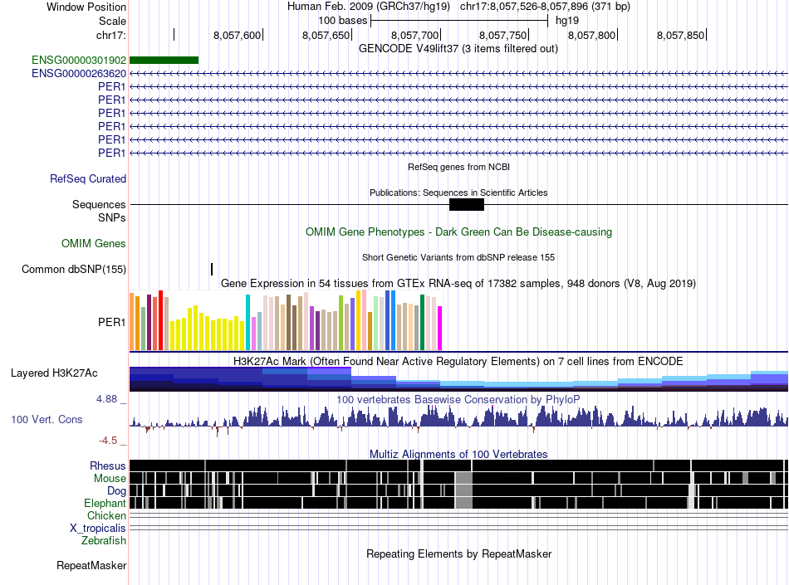The image size is (789, 585).
Task: Click the 4.88 PhyloP maximum value
Action: point(106,399)
